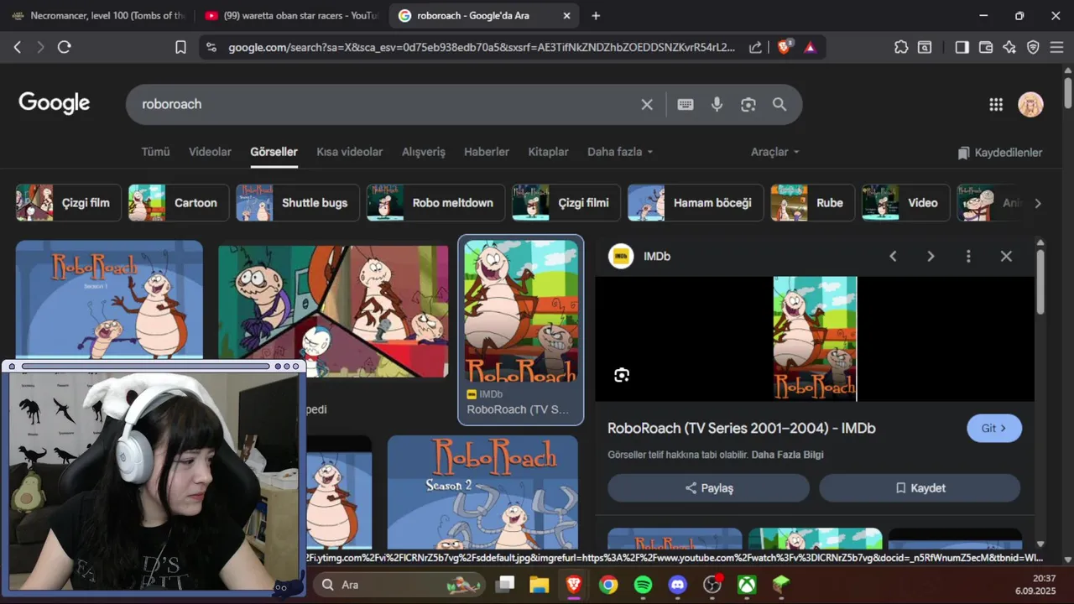Image resolution: width=1074 pixels, height=604 pixels.
Task: Click the Git button to visit IMDb
Action: click(x=994, y=428)
